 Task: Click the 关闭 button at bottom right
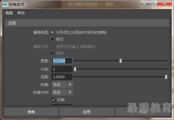(x=142, y=112)
